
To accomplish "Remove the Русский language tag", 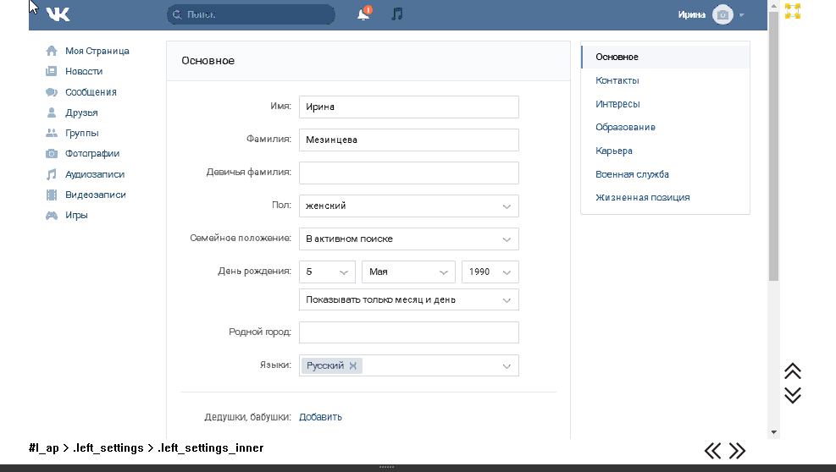I will pos(353,365).
